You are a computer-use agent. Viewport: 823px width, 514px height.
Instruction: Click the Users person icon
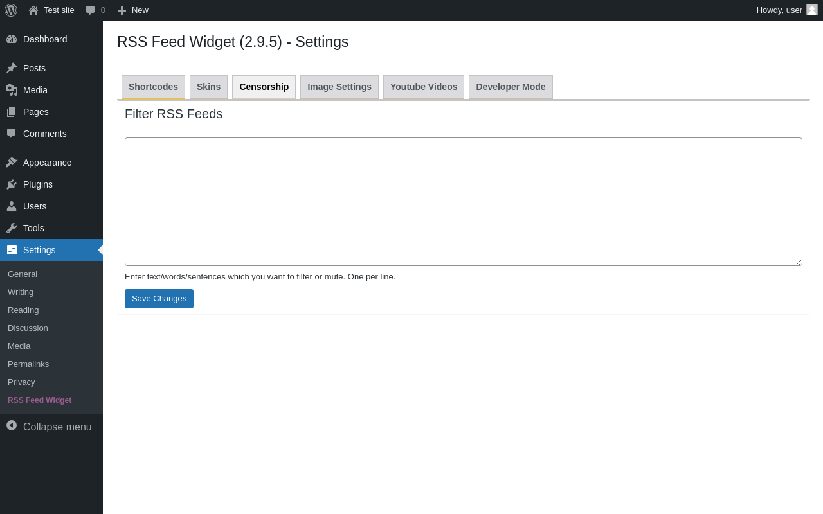click(x=12, y=206)
